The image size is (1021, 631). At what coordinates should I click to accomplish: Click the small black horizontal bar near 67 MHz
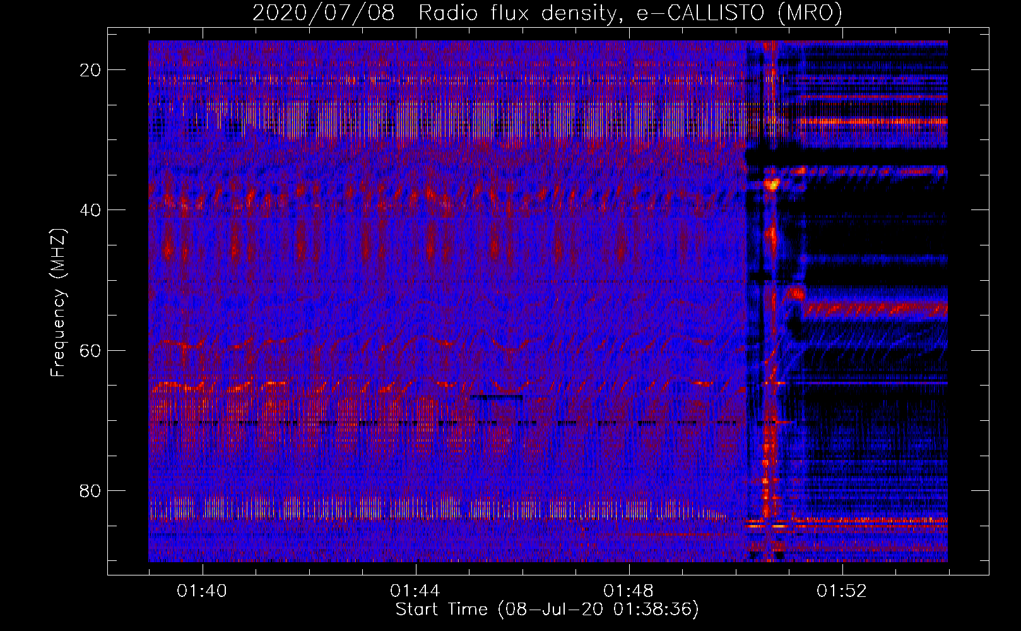click(x=497, y=398)
